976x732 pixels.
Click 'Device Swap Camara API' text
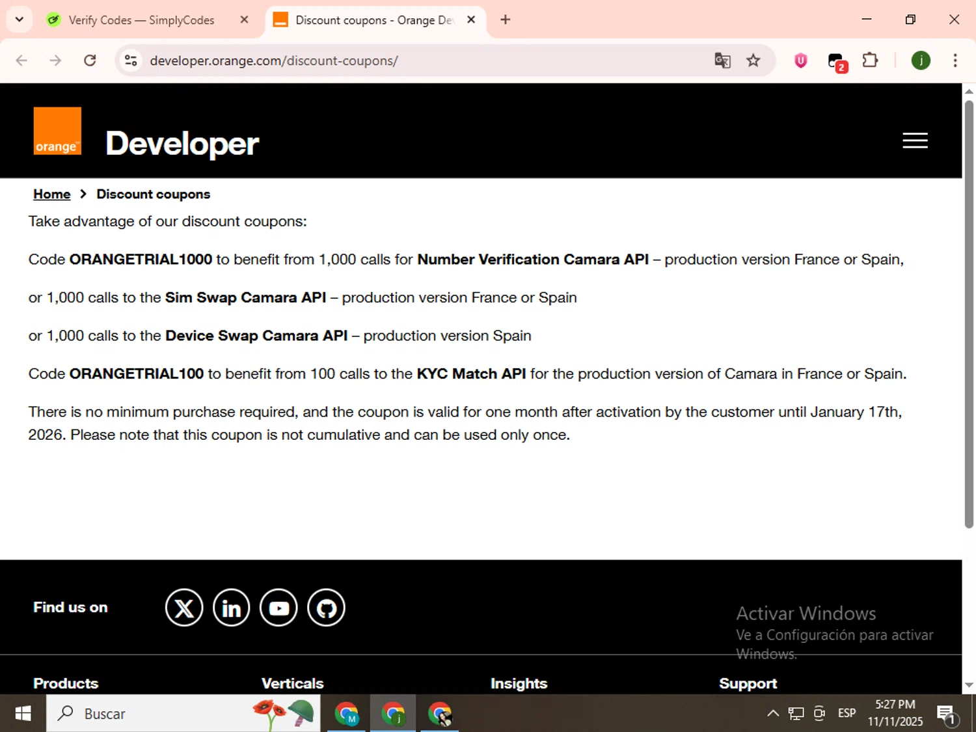[256, 336]
